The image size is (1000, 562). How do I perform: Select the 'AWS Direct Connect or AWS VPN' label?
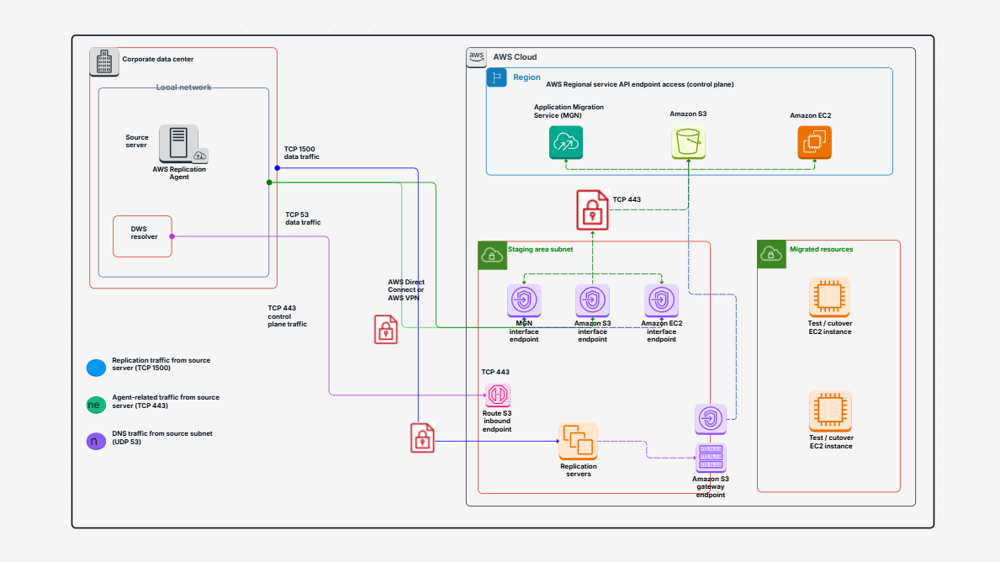pos(406,289)
